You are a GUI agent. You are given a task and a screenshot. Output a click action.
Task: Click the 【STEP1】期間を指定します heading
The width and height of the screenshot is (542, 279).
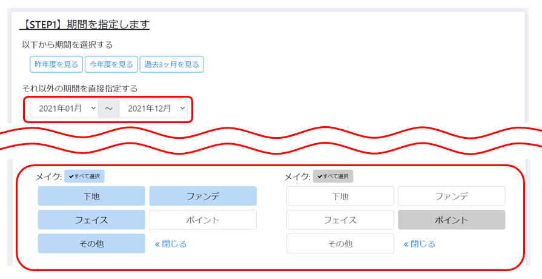(x=84, y=25)
